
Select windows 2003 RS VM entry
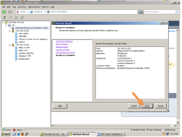(x=26, y=53)
